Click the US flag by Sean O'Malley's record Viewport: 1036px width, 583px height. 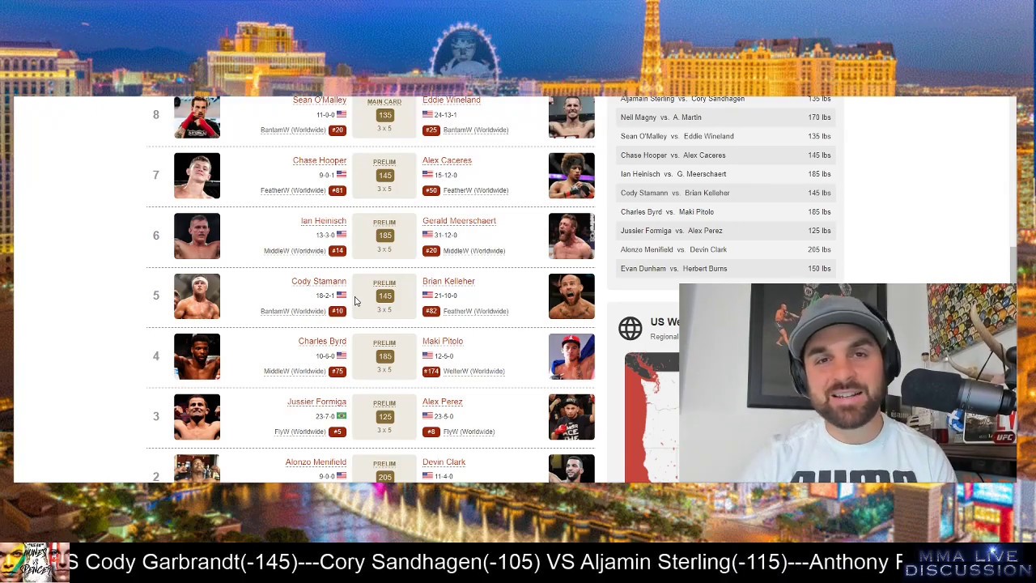[x=342, y=115]
